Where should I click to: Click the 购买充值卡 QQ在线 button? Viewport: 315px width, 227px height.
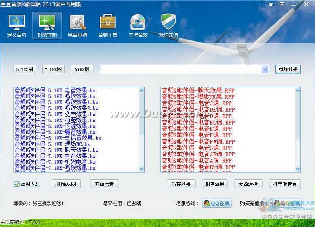(287, 203)
